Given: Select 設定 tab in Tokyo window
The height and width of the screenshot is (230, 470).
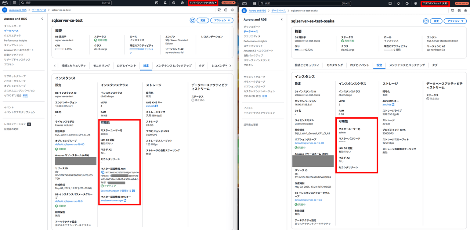Looking at the screenshot, I should pyautogui.click(x=146, y=65).
